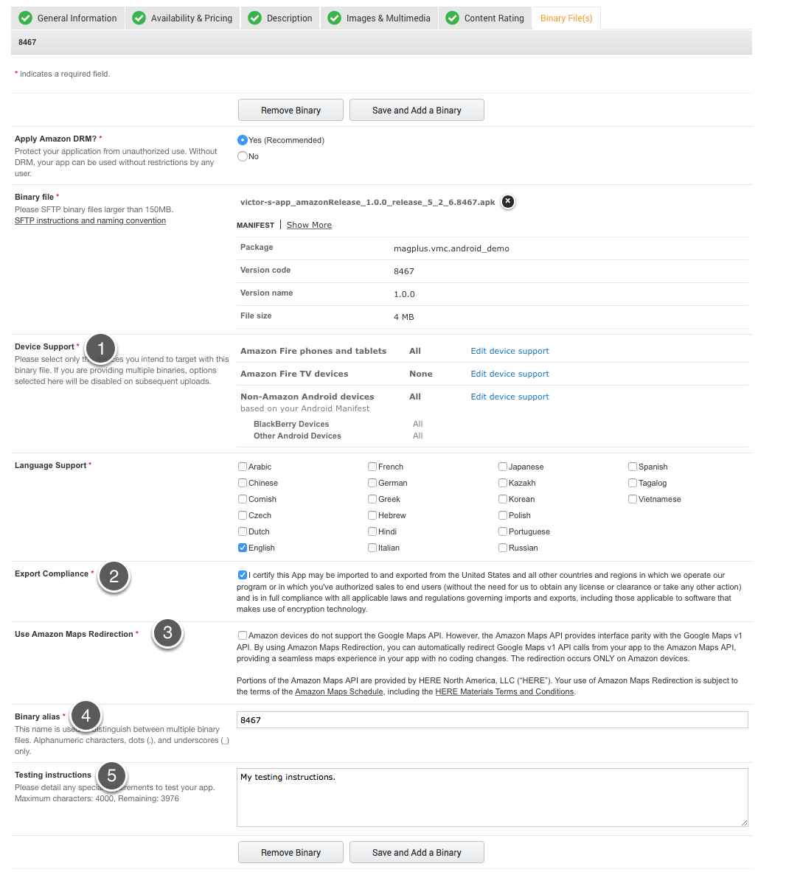The image size is (786, 872).
Task: Edit device support for Non-Amazon Android devices
Action: click(509, 397)
